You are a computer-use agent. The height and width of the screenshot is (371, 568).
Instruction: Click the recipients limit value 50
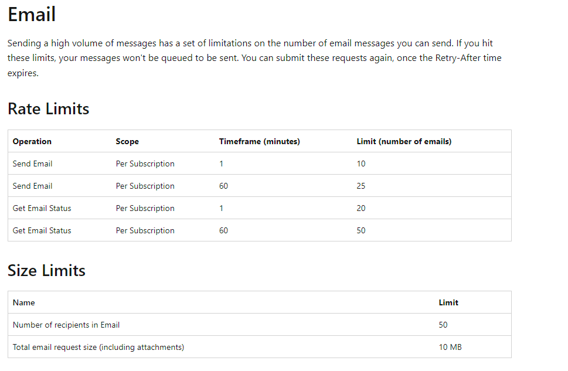(443, 325)
